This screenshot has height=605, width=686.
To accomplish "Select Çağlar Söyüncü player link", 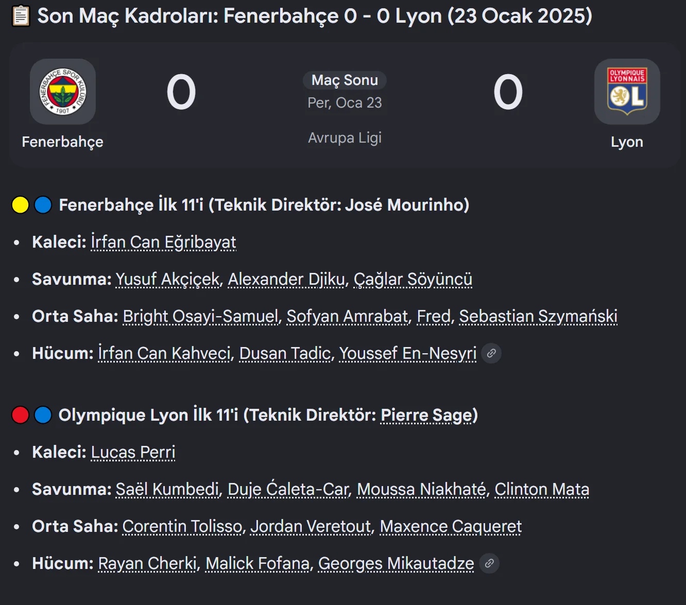I will coord(413,279).
